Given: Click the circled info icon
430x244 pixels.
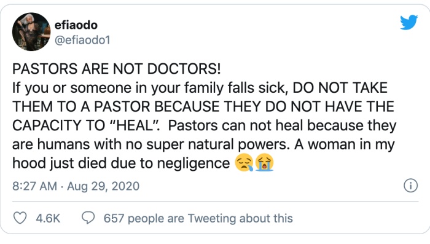Looking at the screenshot, I should 410,186.
